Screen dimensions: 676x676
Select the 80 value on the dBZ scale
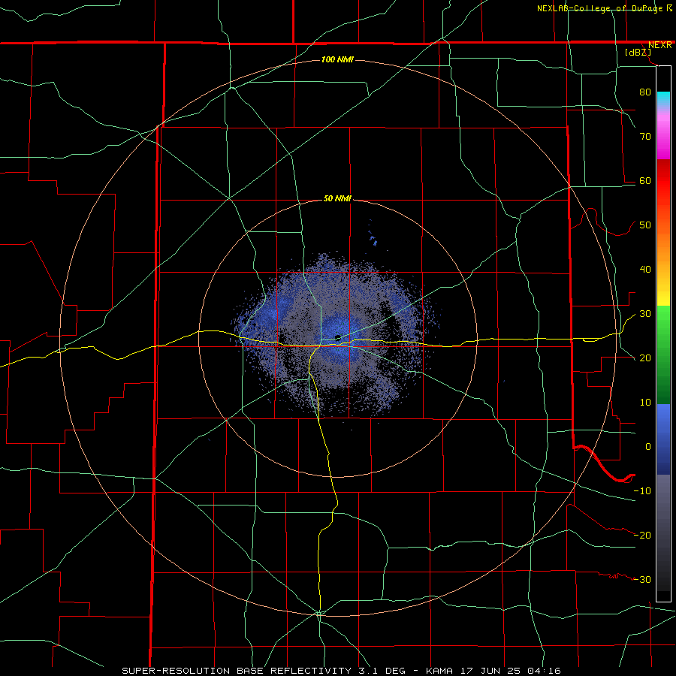point(645,92)
